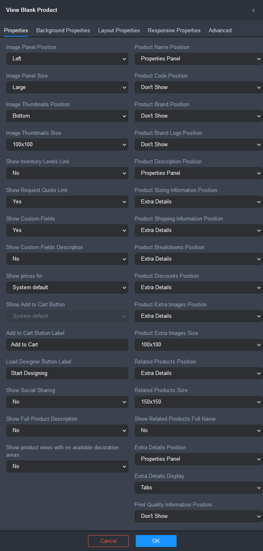Confirm settings with the OK button
Viewport: 263px width, 551px height.
click(x=156, y=541)
